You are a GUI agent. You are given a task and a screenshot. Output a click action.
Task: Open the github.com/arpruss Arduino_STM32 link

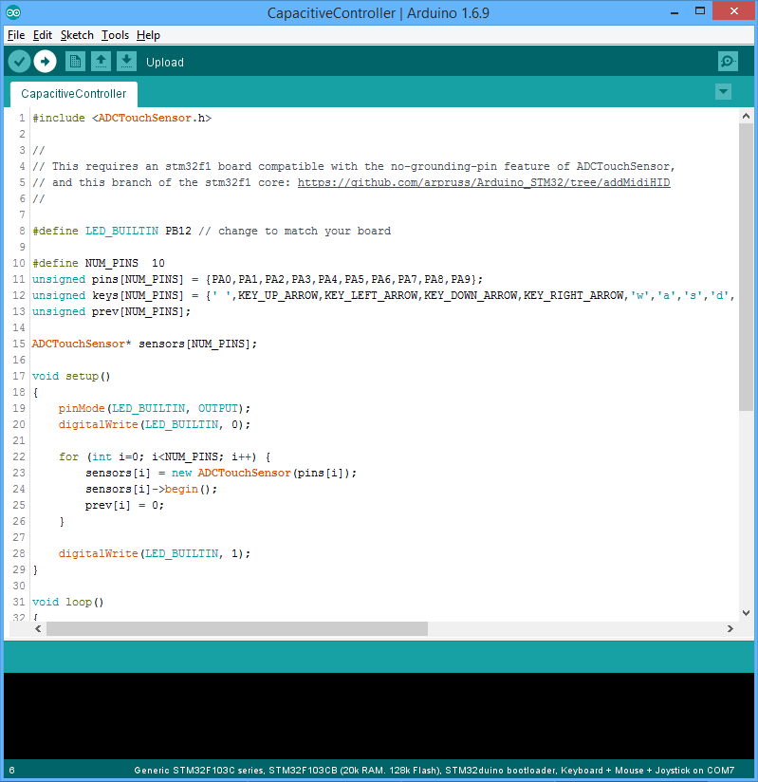coord(484,182)
